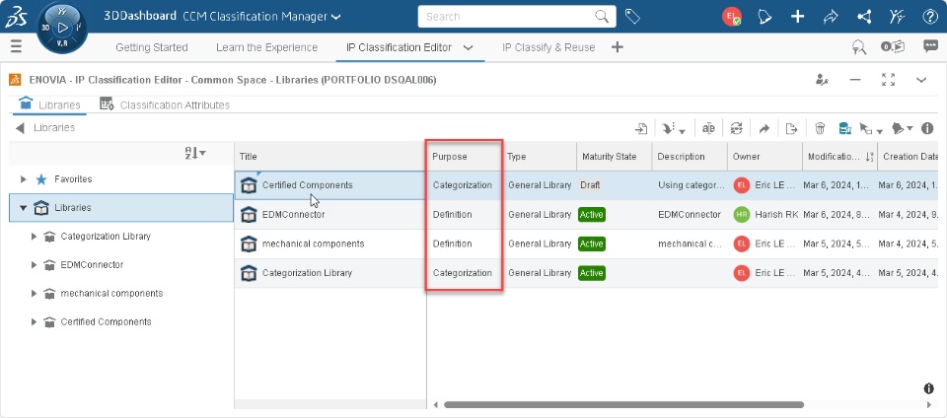Open the Getting Started tab
The width and height of the screenshot is (947, 418).
(151, 47)
